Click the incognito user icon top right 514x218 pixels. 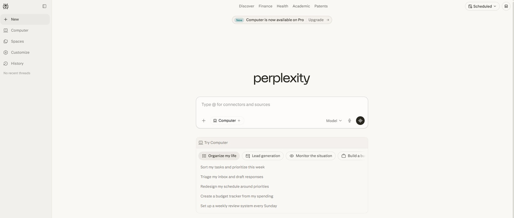click(506, 6)
